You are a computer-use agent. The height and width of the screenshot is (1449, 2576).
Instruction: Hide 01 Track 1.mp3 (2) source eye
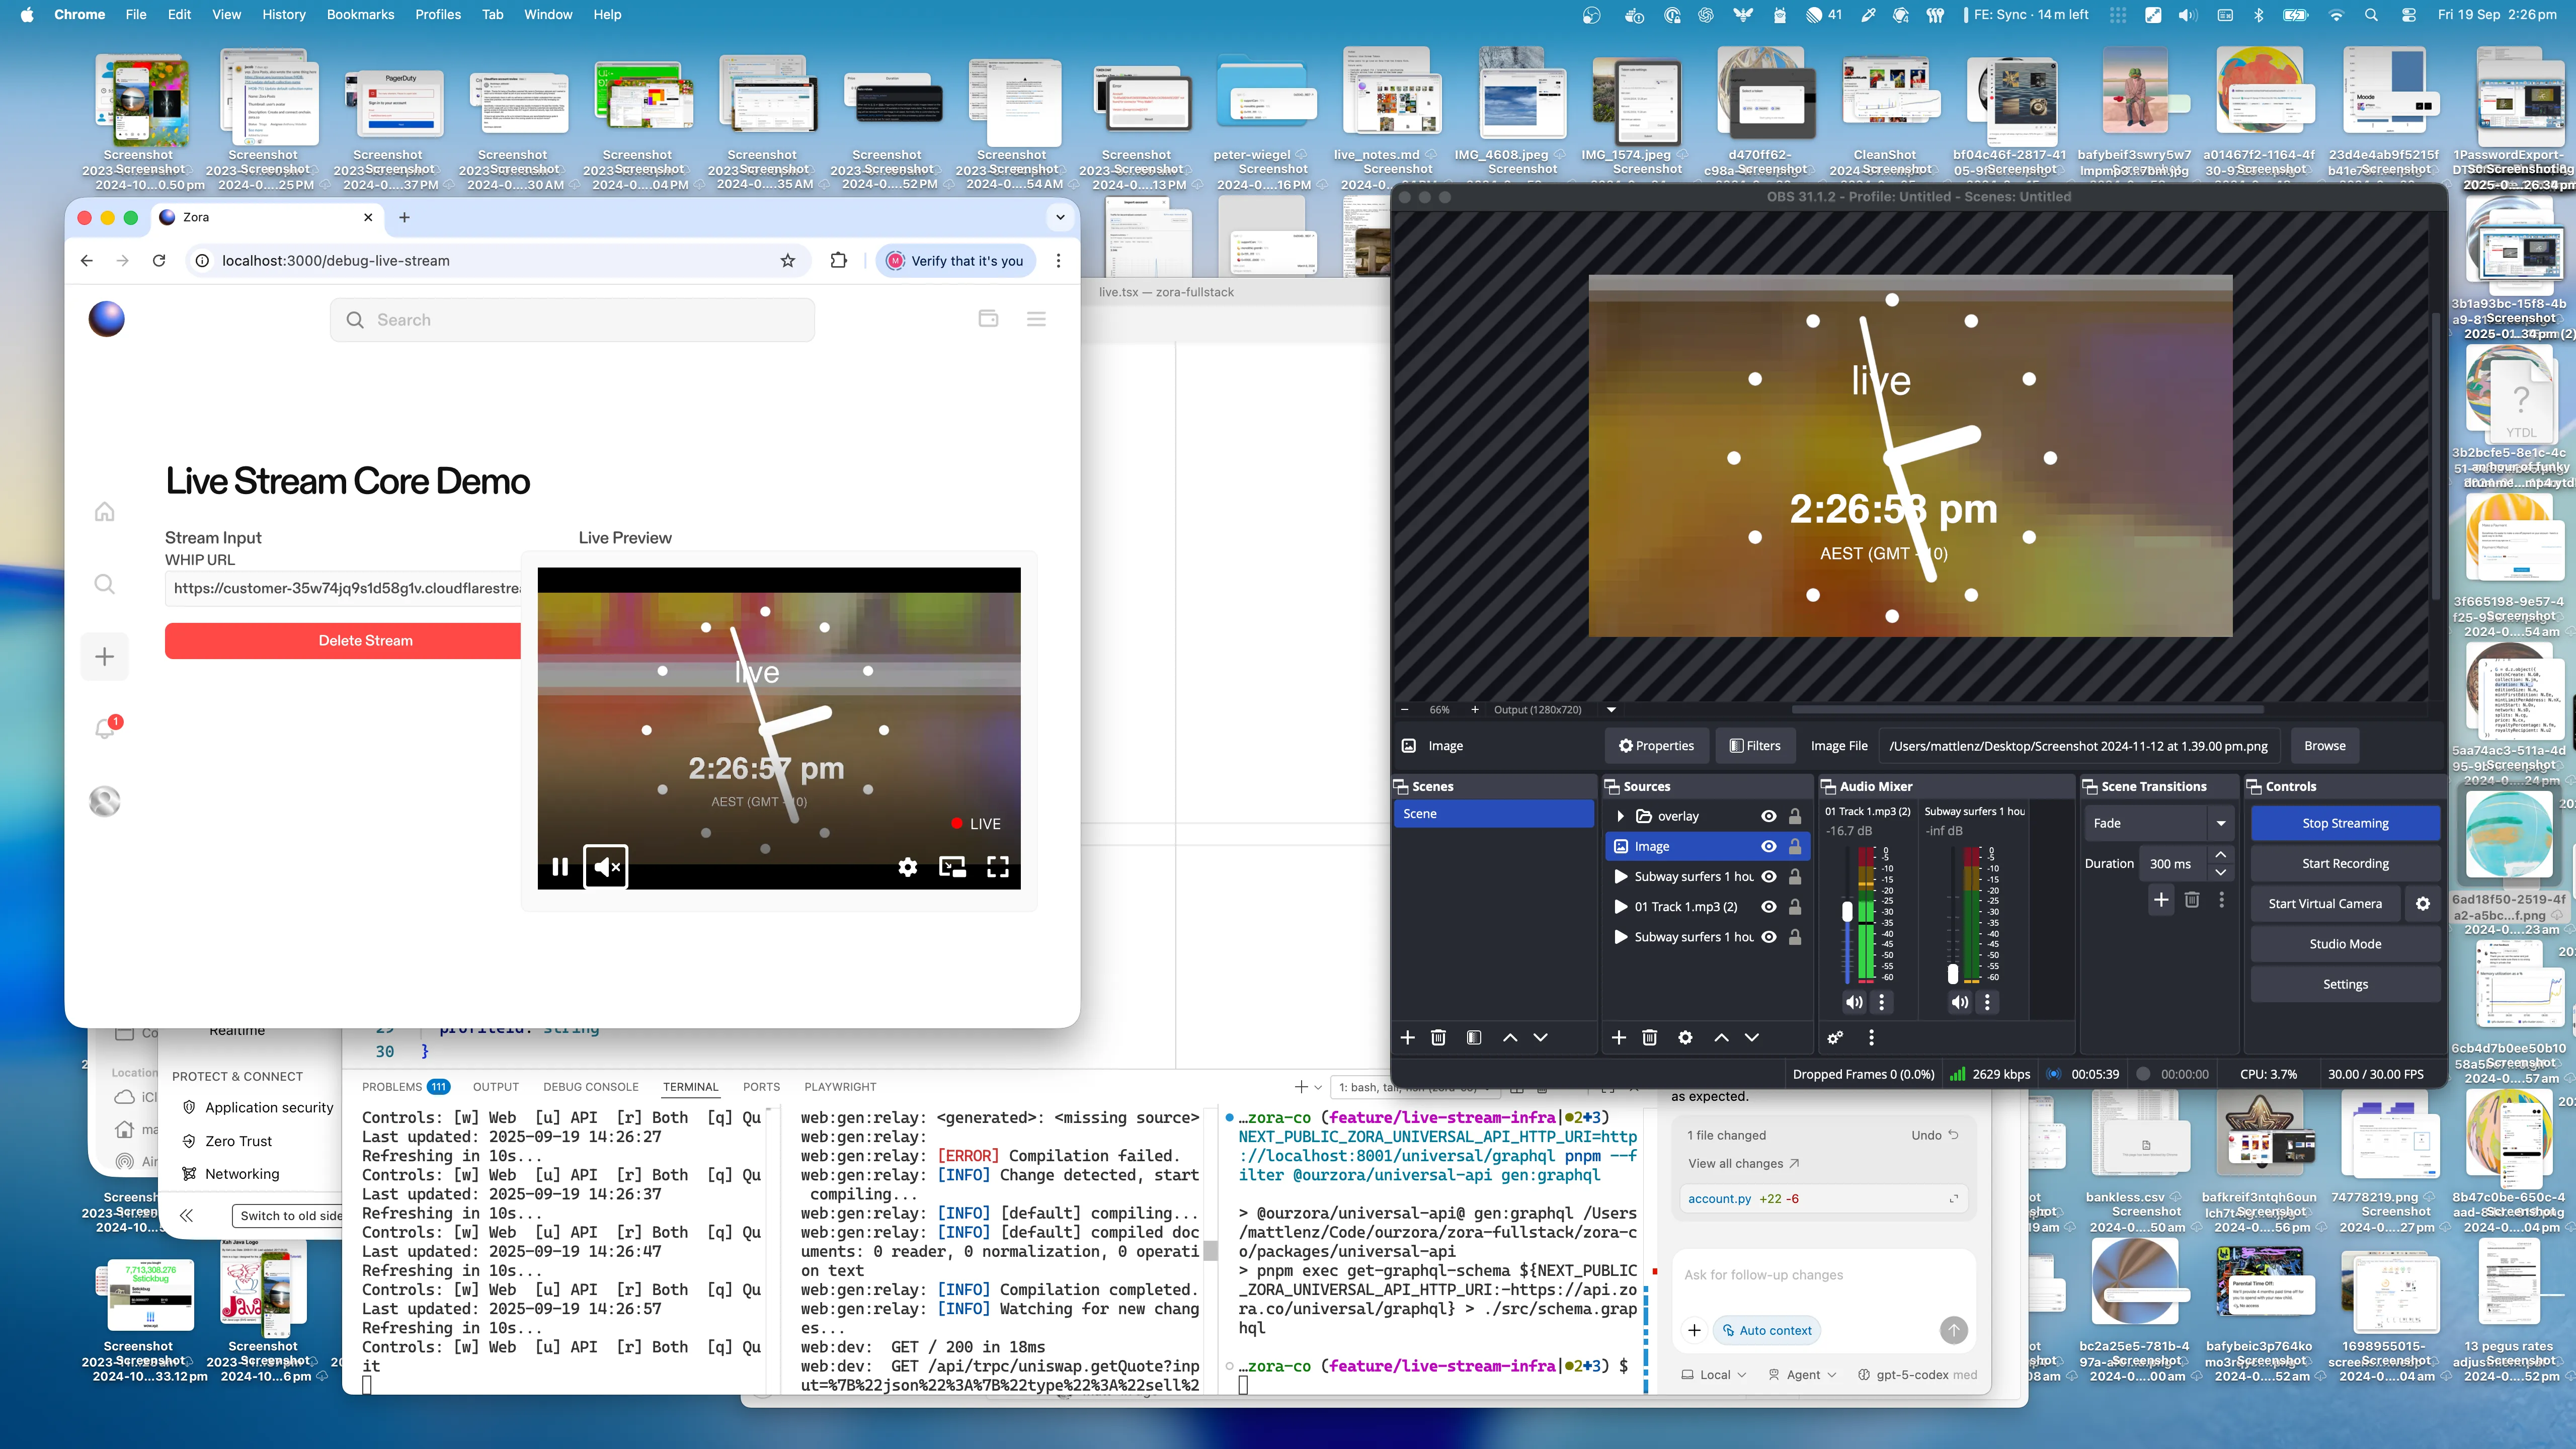[x=1768, y=906]
